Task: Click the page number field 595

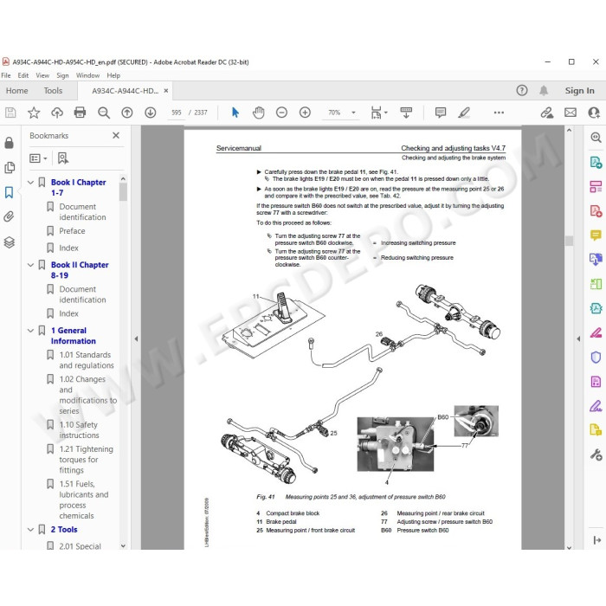Action: click(177, 113)
